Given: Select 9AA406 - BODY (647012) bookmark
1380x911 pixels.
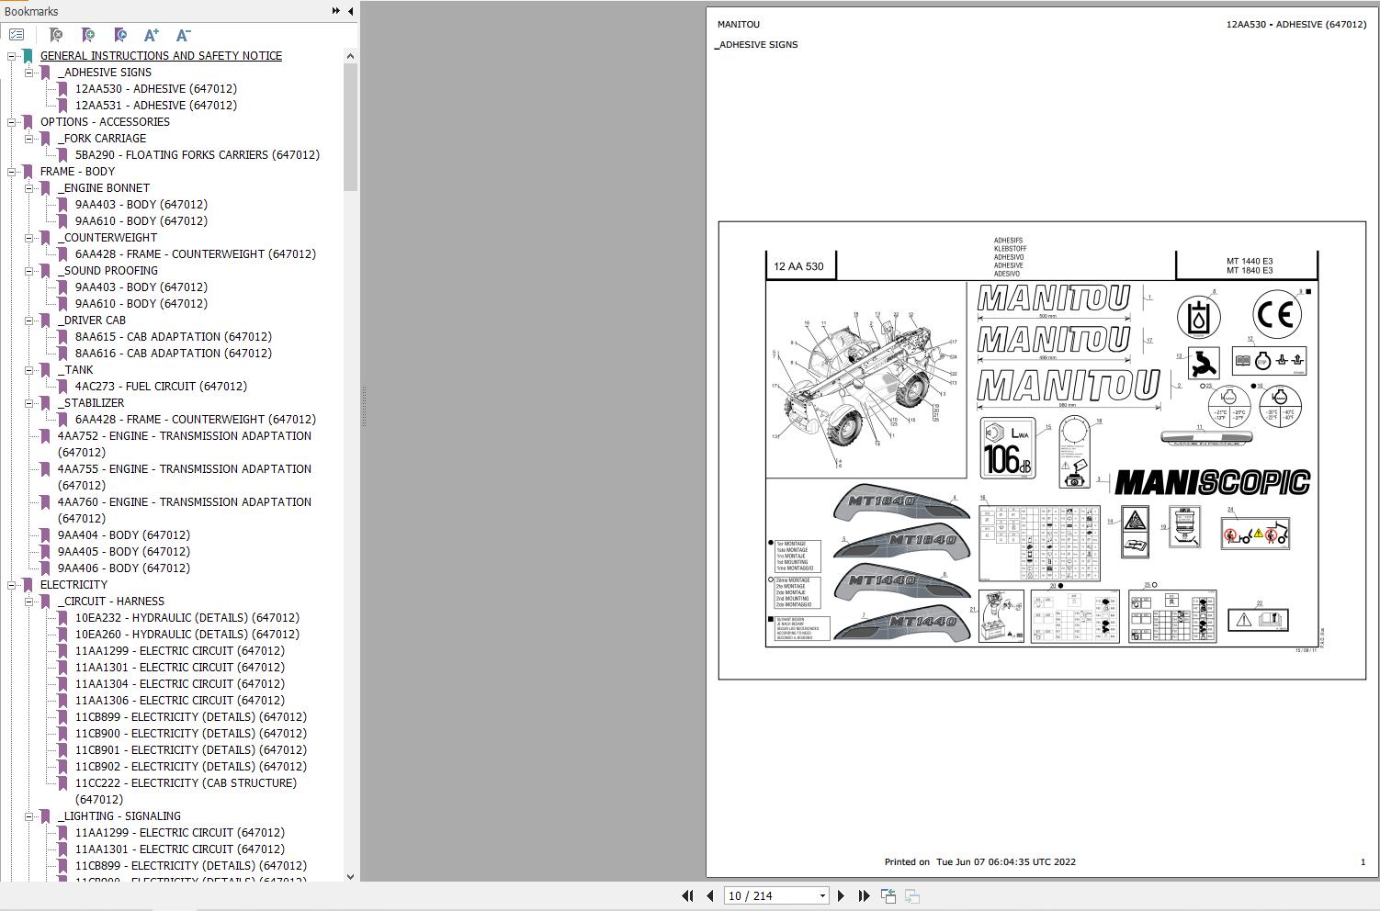Looking at the screenshot, I should (x=124, y=568).
